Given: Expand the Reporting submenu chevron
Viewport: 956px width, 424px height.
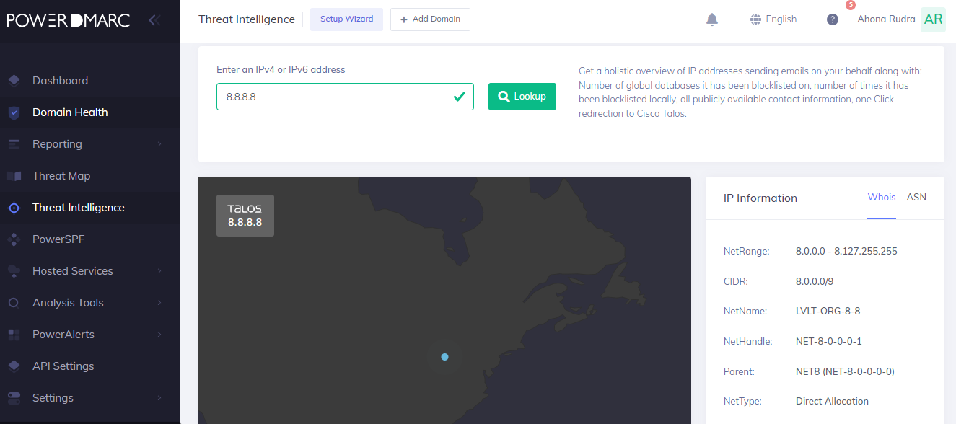Looking at the screenshot, I should pyautogui.click(x=159, y=144).
